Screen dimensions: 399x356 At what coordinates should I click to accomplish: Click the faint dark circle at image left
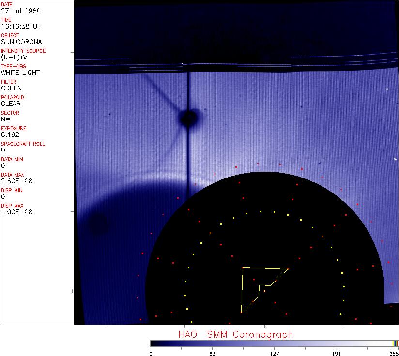[x=99, y=223]
